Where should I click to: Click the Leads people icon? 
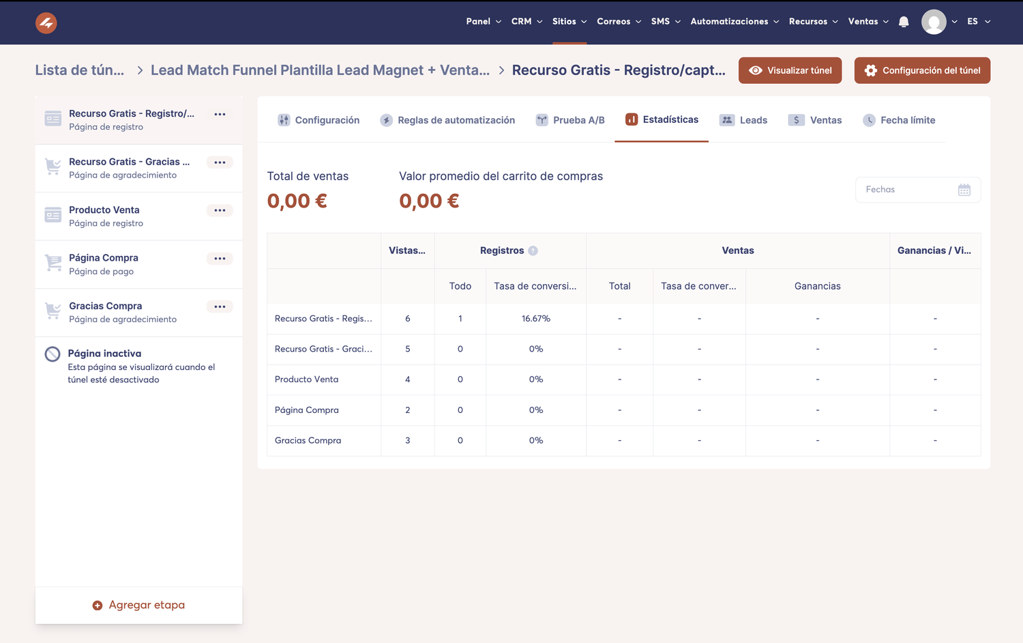[727, 120]
